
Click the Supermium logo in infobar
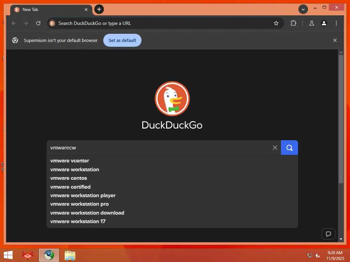(15, 40)
